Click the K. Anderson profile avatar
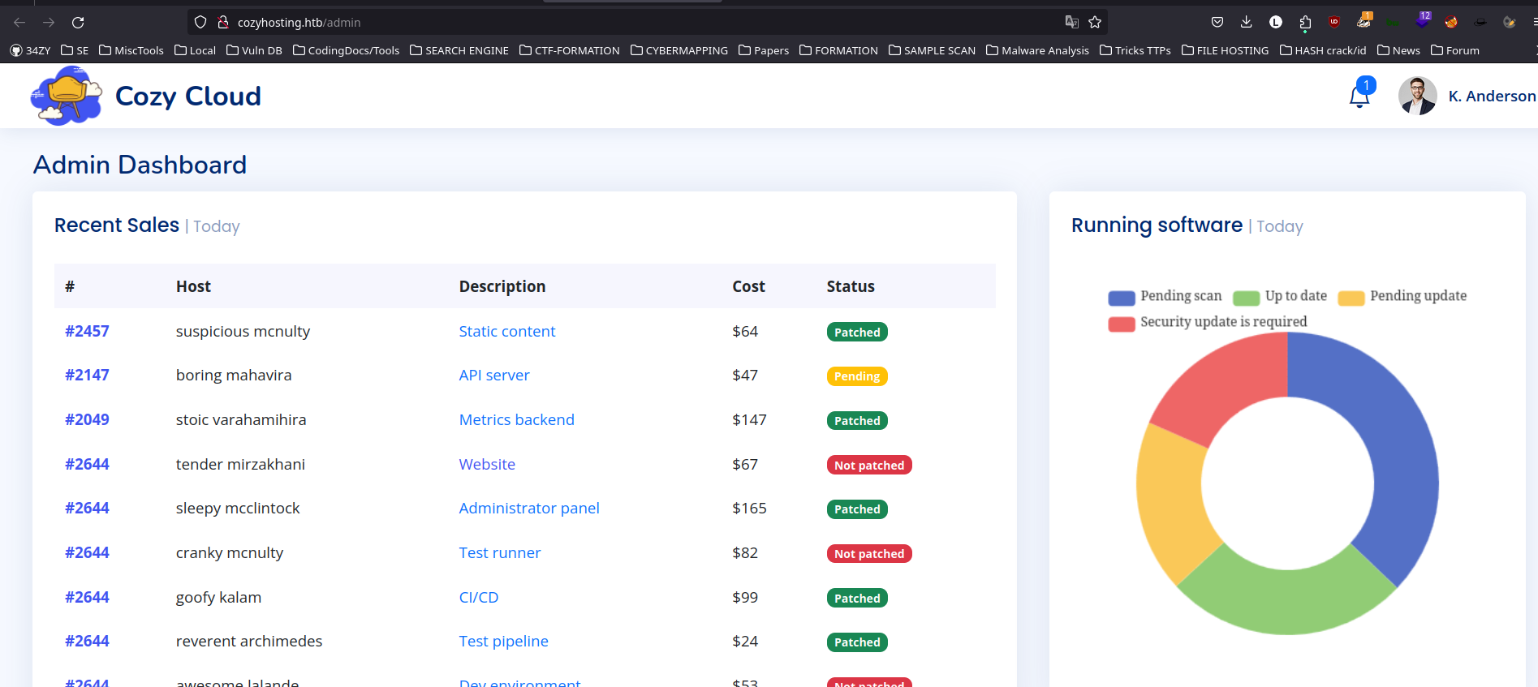The height and width of the screenshot is (687, 1538). click(1418, 96)
